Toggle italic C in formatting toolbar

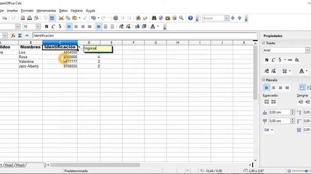53,27
